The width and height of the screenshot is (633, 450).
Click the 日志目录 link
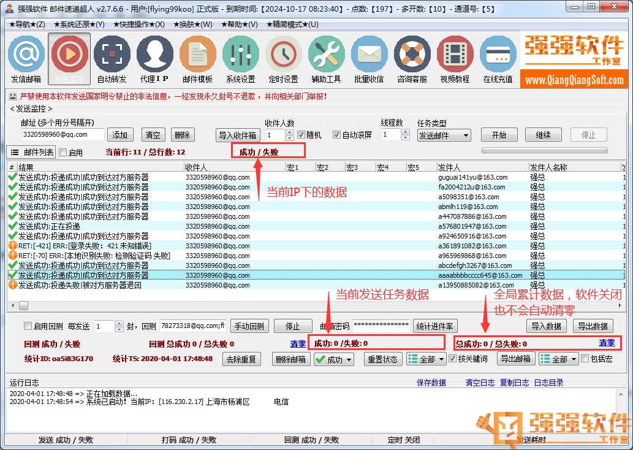(x=548, y=383)
